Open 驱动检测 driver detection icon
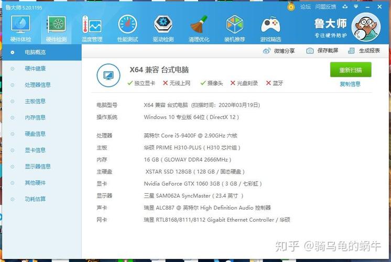Viewport: 391px width, 262px height. tap(163, 28)
